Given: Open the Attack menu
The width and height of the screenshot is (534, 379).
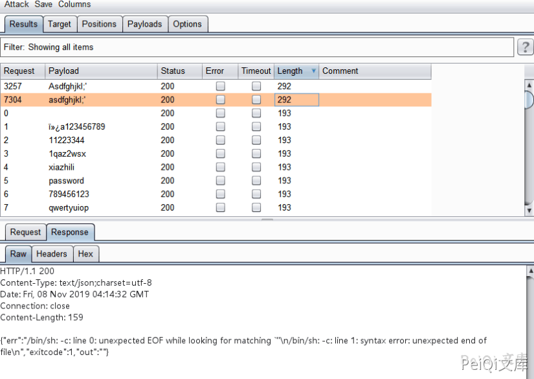Looking at the screenshot, I should pyautogui.click(x=17, y=5).
